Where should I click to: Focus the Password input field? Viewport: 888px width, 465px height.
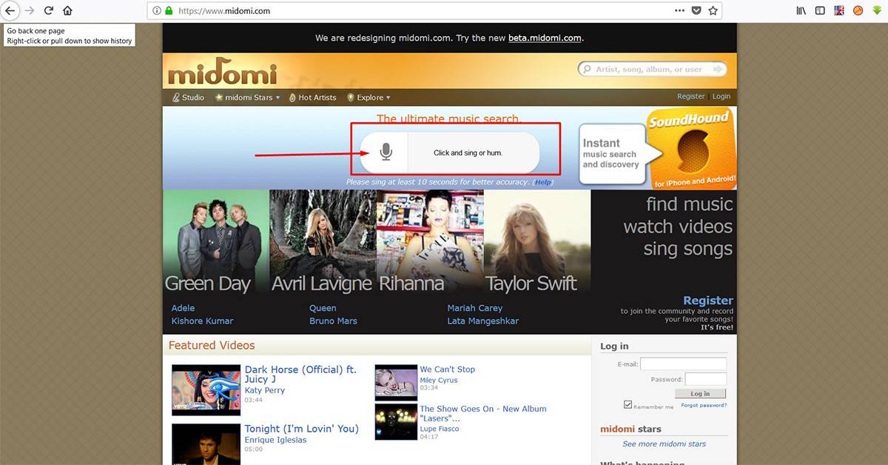tap(705, 379)
